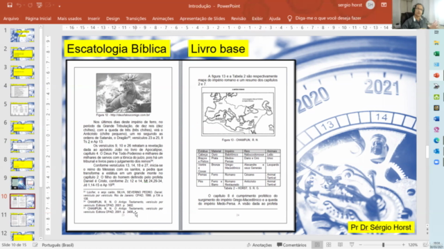The image size is (444, 249).
Task: Select slide 7 thumbnail
Action: [22, 146]
